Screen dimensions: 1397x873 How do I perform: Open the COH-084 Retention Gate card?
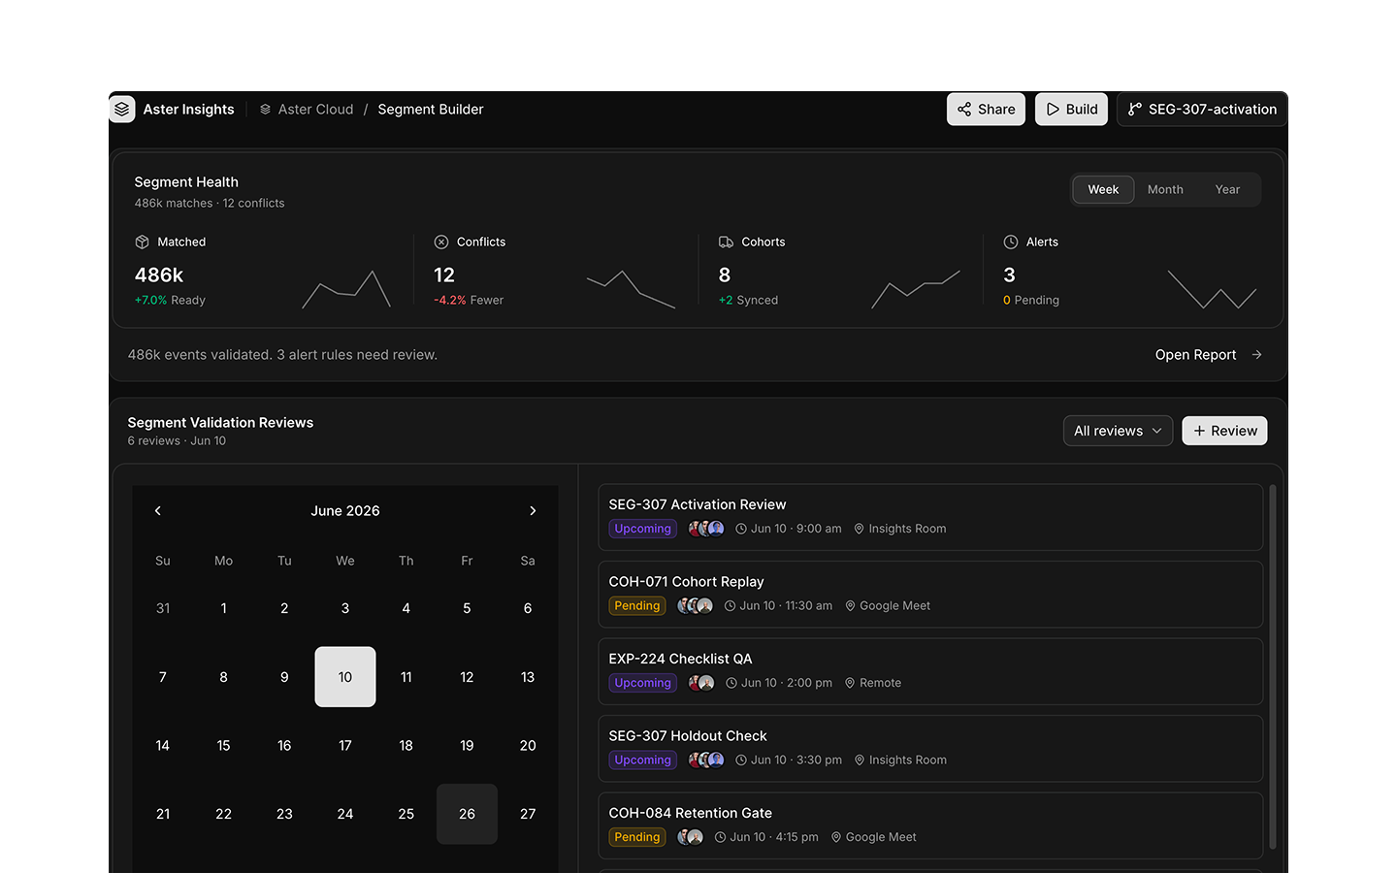point(930,825)
